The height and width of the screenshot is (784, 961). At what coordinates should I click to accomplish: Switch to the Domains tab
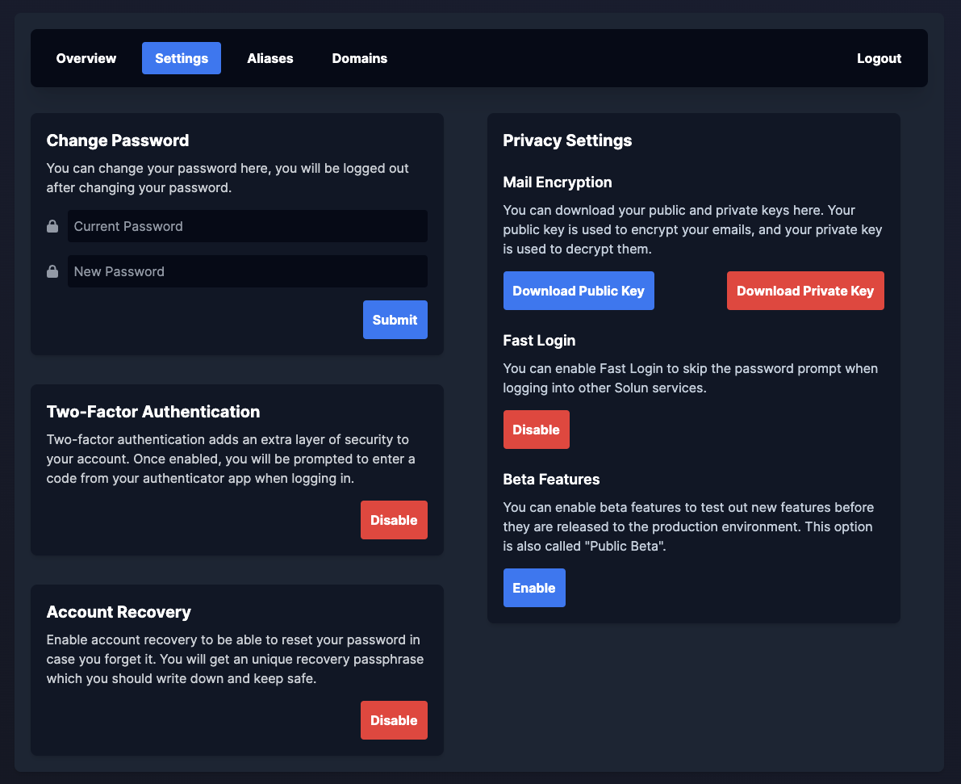pyautogui.click(x=360, y=58)
